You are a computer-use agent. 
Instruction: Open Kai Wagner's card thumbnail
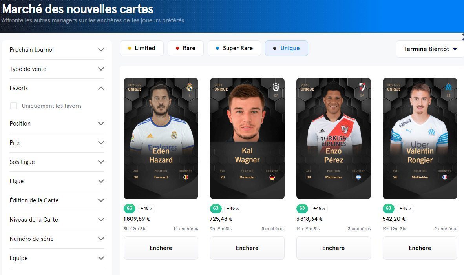pos(247,137)
